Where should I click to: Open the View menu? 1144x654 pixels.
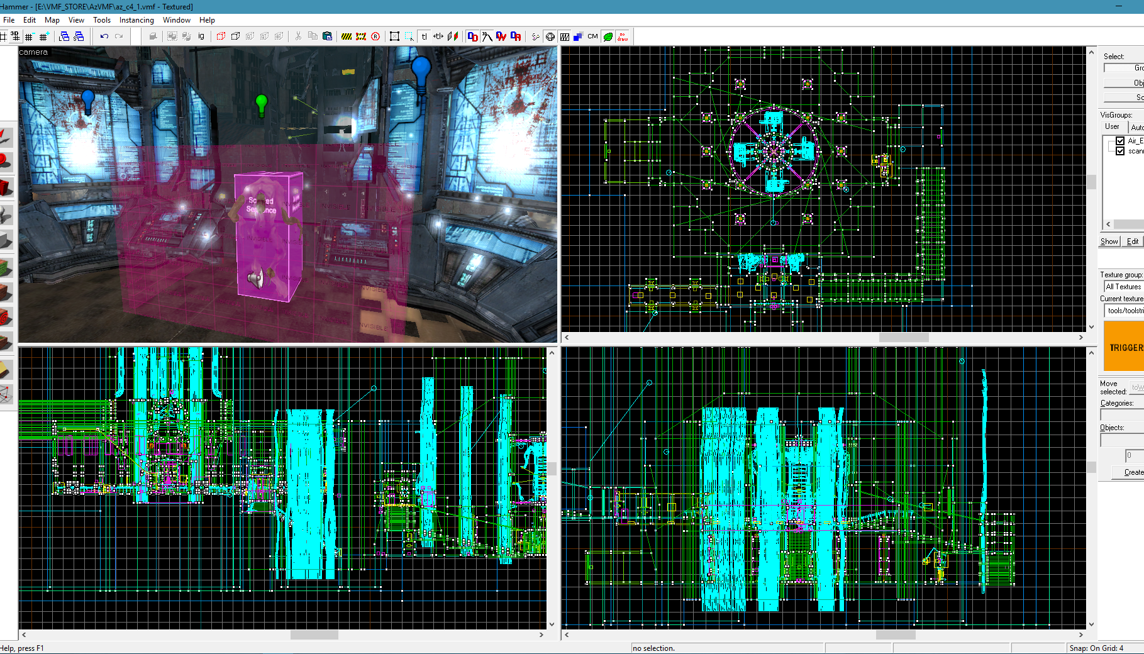pos(76,20)
